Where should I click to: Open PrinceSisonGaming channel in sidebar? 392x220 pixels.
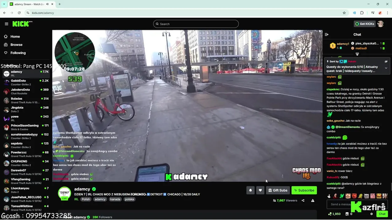pos(26,127)
